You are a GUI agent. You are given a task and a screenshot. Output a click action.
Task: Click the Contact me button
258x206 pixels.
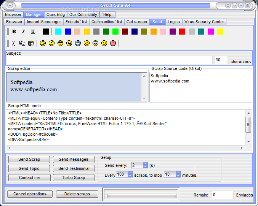click(29, 177)
